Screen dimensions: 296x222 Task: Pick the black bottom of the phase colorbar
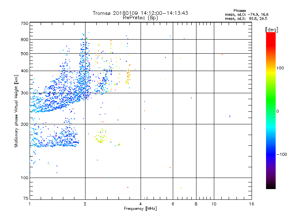pos(271,187)
